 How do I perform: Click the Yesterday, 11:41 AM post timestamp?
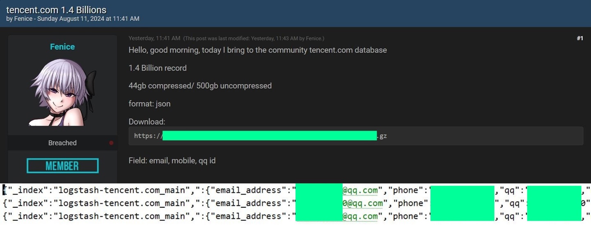[154, 38]
